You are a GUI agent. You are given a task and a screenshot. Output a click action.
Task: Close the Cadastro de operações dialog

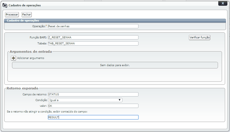(222, 3)
